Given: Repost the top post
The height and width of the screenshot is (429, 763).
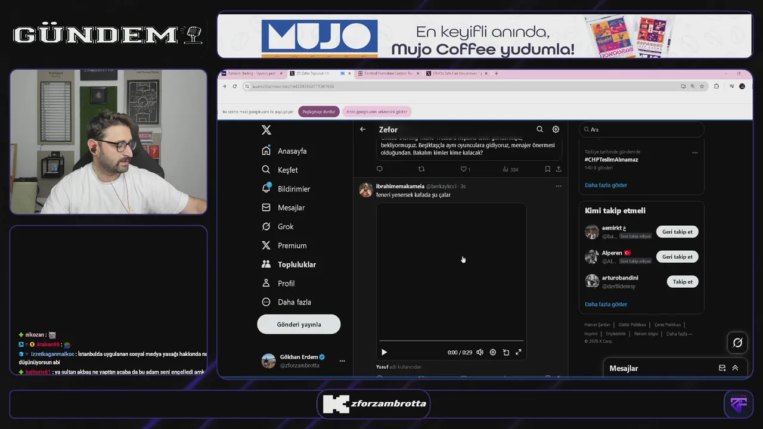Looking at the screenshot, I should click(421, 169).
